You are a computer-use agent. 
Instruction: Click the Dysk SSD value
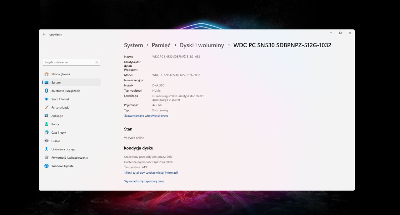click(158, 85)
